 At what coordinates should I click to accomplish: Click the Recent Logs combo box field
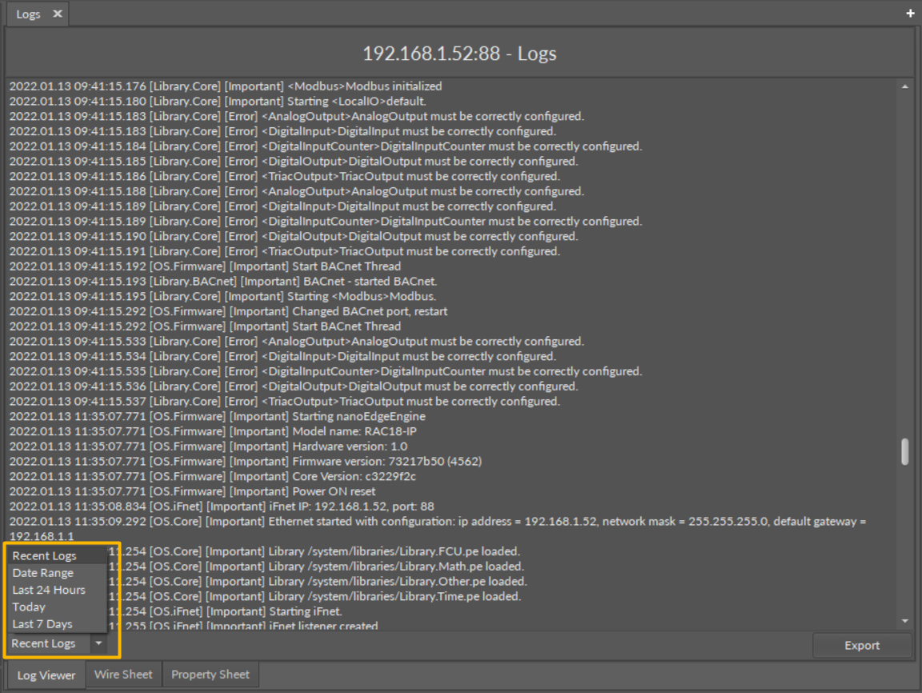click(x=46, y=643)
